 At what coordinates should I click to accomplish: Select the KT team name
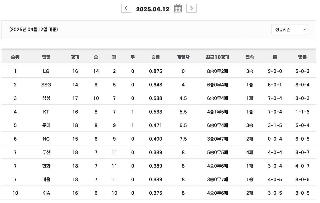46,112
